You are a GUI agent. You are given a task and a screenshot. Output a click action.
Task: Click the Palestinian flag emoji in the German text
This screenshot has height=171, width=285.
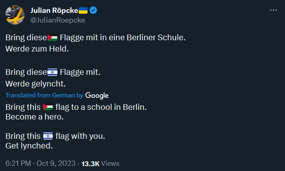[52, 38]
